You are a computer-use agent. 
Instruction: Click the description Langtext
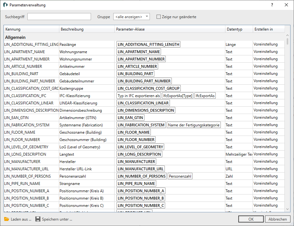click(x=67, y=154)
